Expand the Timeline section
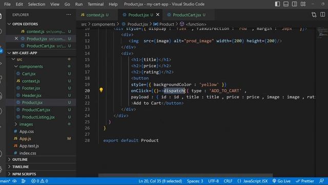Viewport: 328px width, 185px height. pos(41,166)
